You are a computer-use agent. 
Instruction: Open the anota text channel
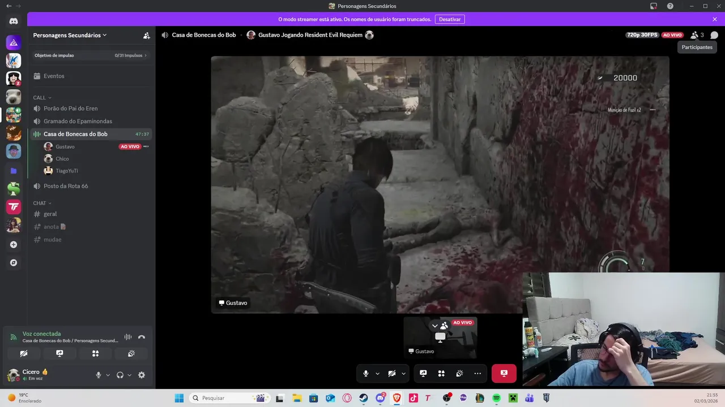pyautogui.click(x=91, y=227)
